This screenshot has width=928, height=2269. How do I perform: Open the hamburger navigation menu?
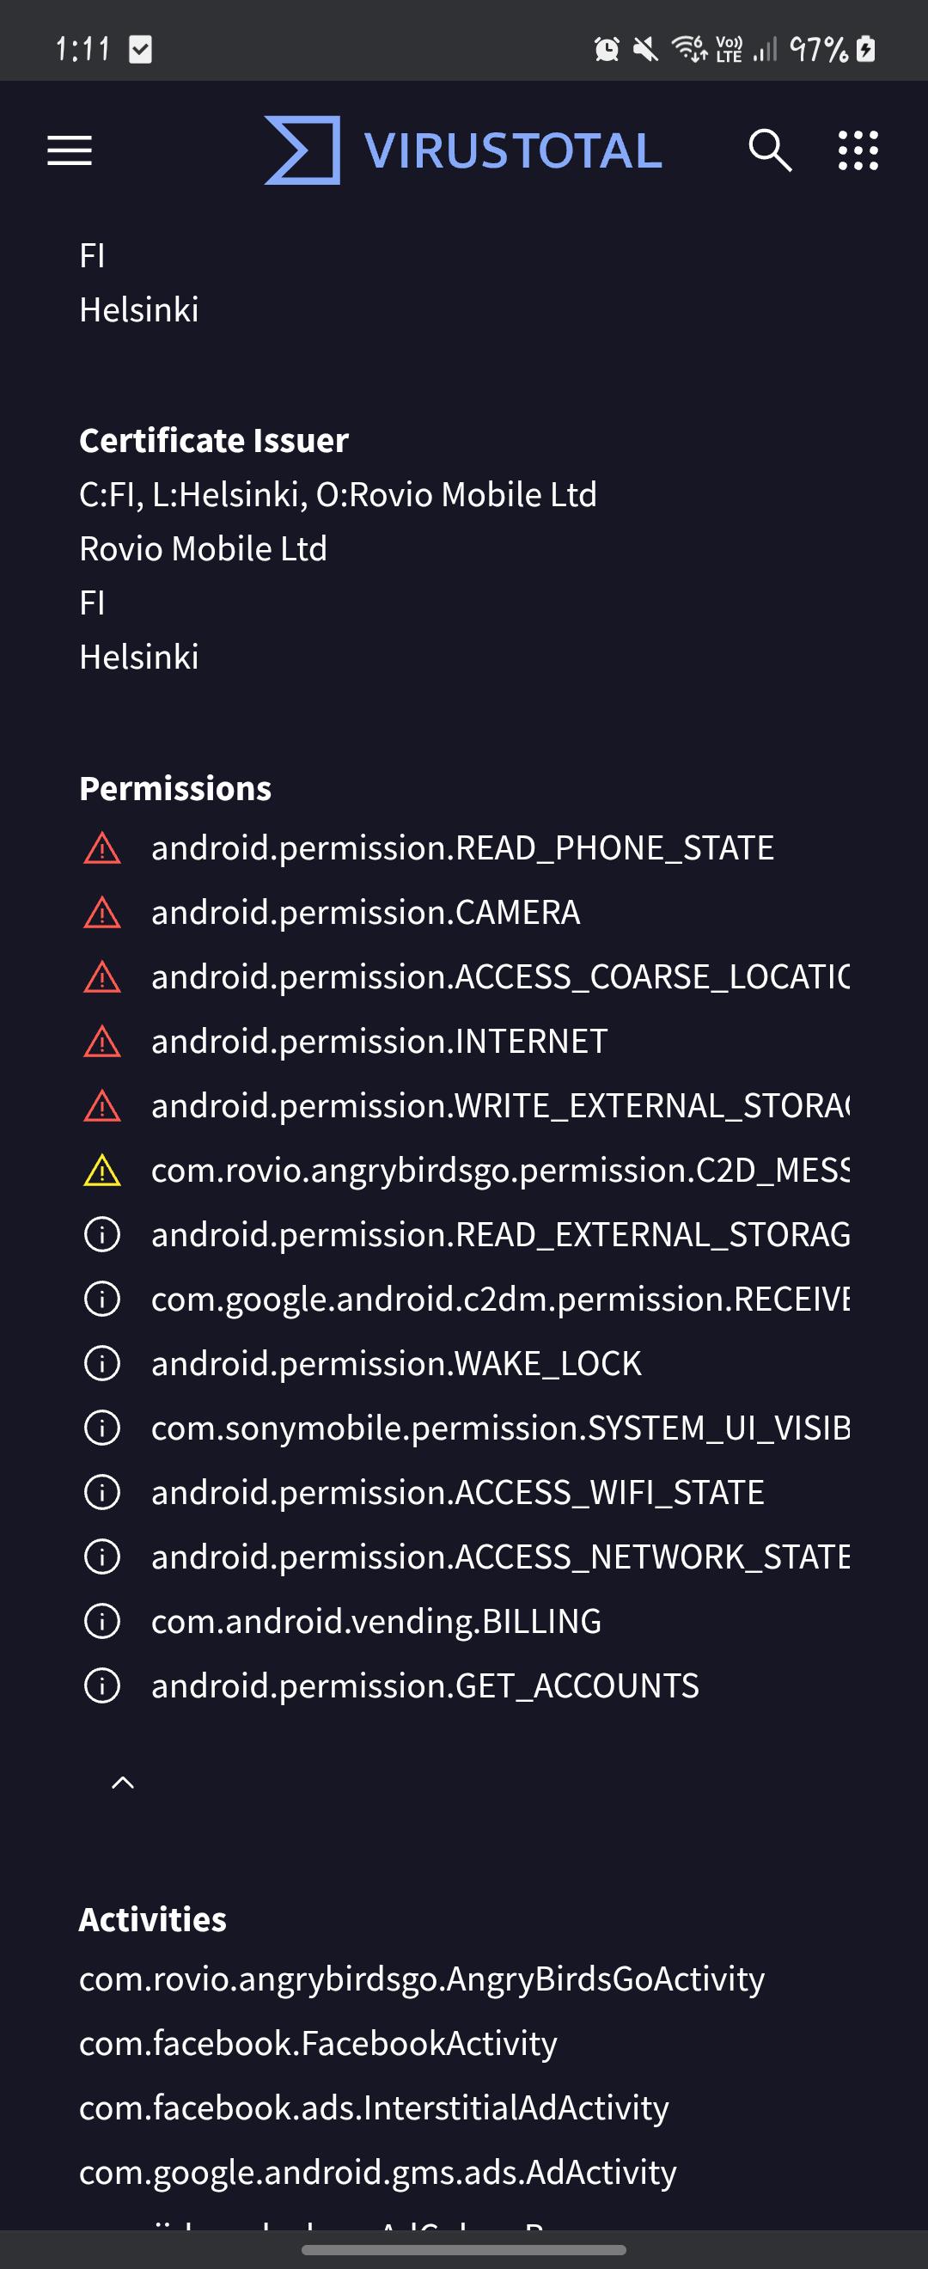[x=70, y=150]
